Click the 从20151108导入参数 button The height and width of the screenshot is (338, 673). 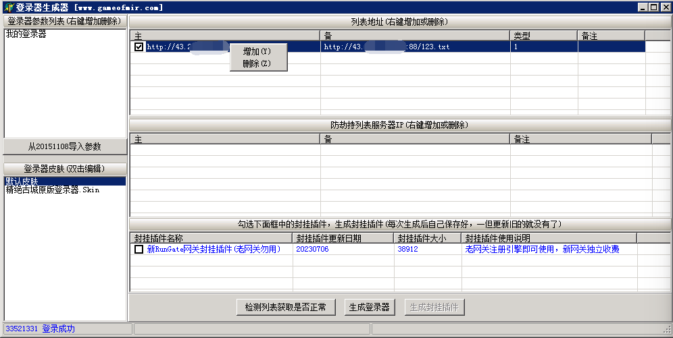click(65, 146)
